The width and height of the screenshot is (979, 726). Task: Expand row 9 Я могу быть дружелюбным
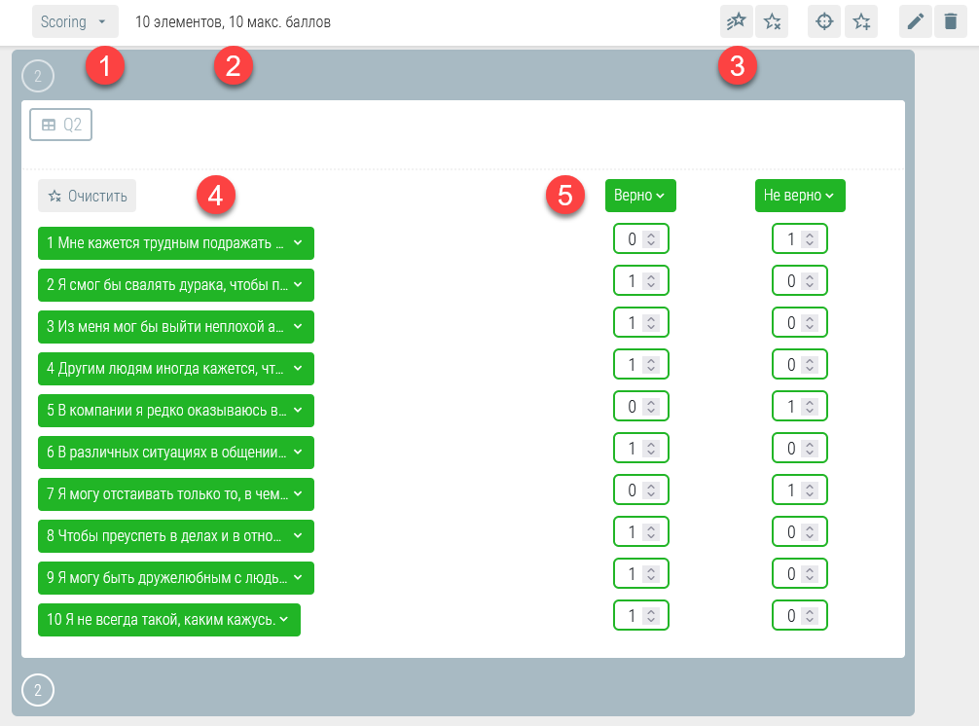click(x=175, y=577)
